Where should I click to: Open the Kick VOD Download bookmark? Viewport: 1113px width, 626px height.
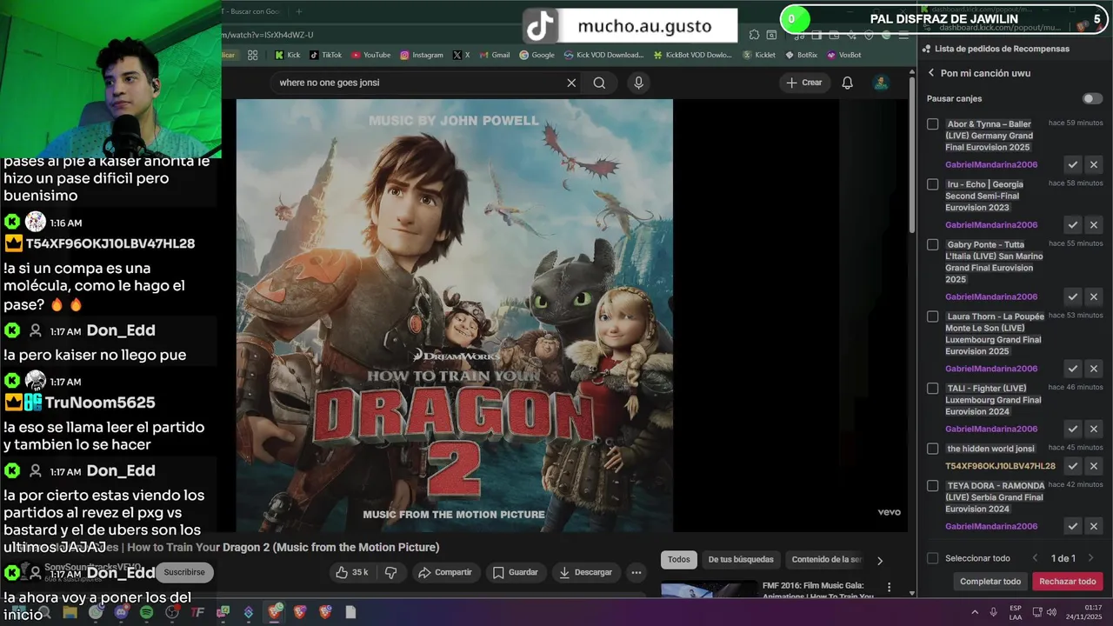tap(603, 55)
